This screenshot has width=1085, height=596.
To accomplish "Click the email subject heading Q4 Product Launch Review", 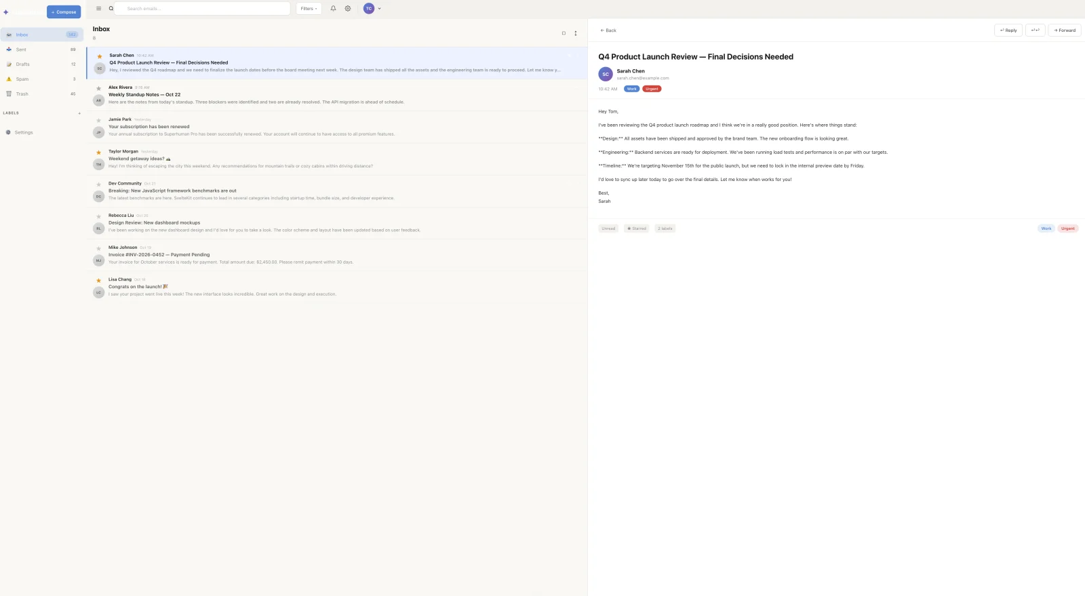I will pos(696,57).
